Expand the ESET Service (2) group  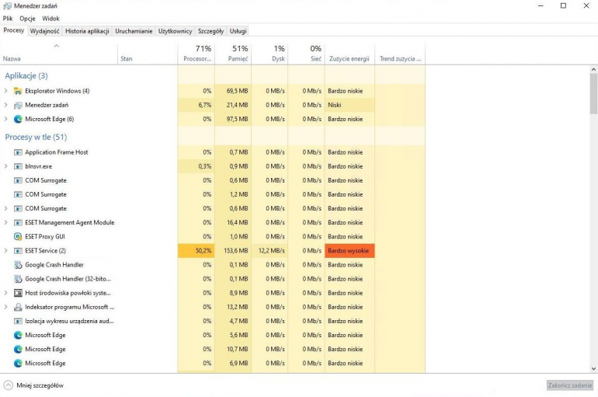5,251
